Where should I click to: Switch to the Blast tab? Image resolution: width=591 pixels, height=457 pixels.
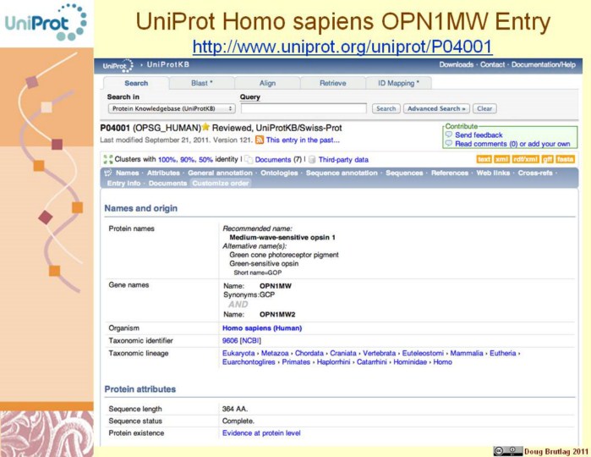[201, 83]
